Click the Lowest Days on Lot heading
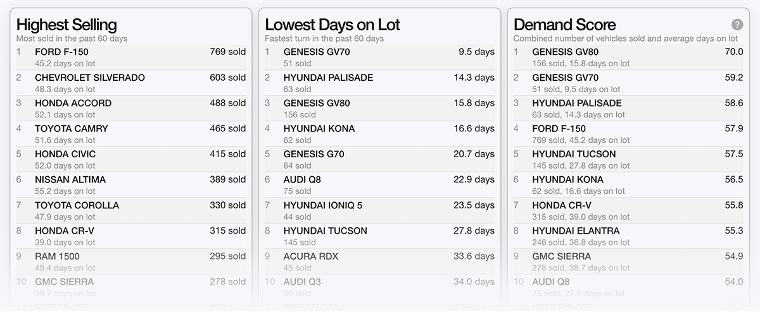Viewport: 760px width, 312px height. [332, 25]
